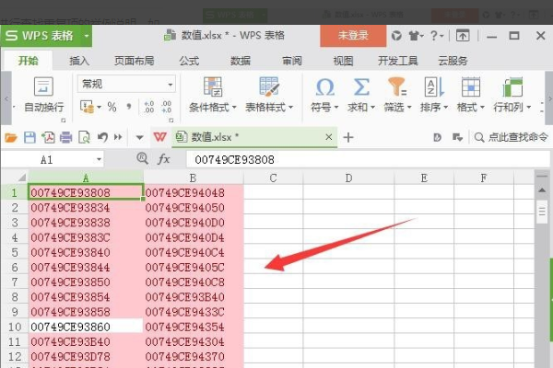The image size is (553, 368).
Task: Open the Conditional Formatting (条件格式) icon
Action: (x=213, y=86)
